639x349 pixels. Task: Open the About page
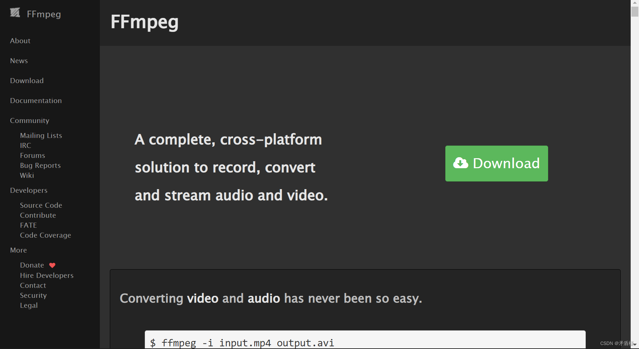click(x=20, y=41)
